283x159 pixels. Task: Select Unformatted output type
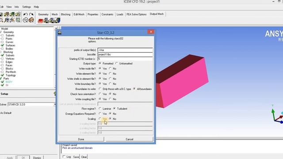[117, 64]
